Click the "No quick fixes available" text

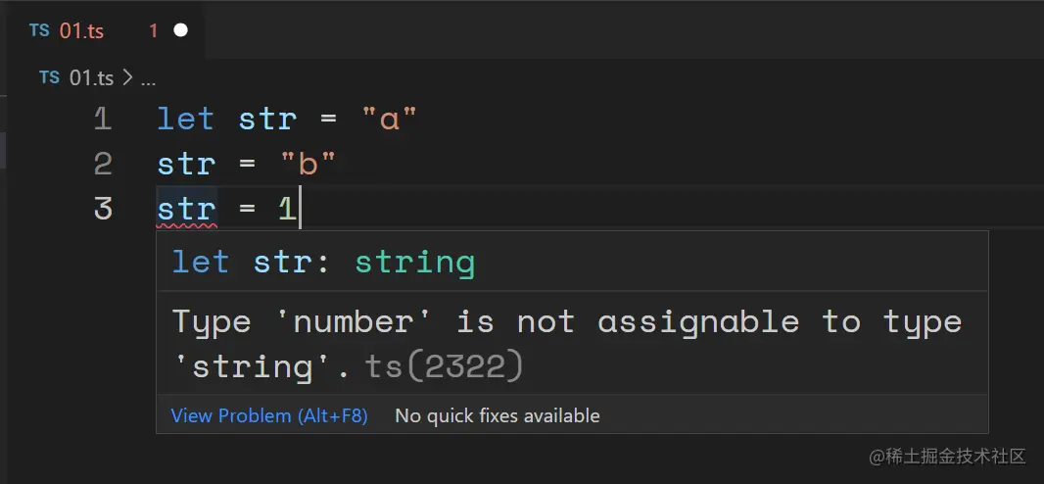tap(497, 416)
